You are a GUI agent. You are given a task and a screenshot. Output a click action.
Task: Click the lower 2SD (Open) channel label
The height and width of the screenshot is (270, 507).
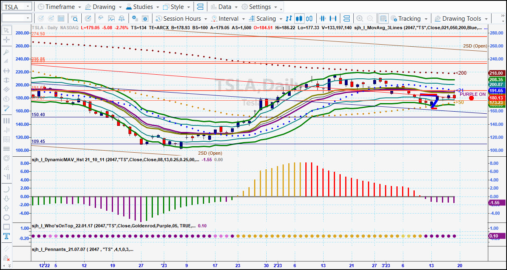click(x=210, y=153)
